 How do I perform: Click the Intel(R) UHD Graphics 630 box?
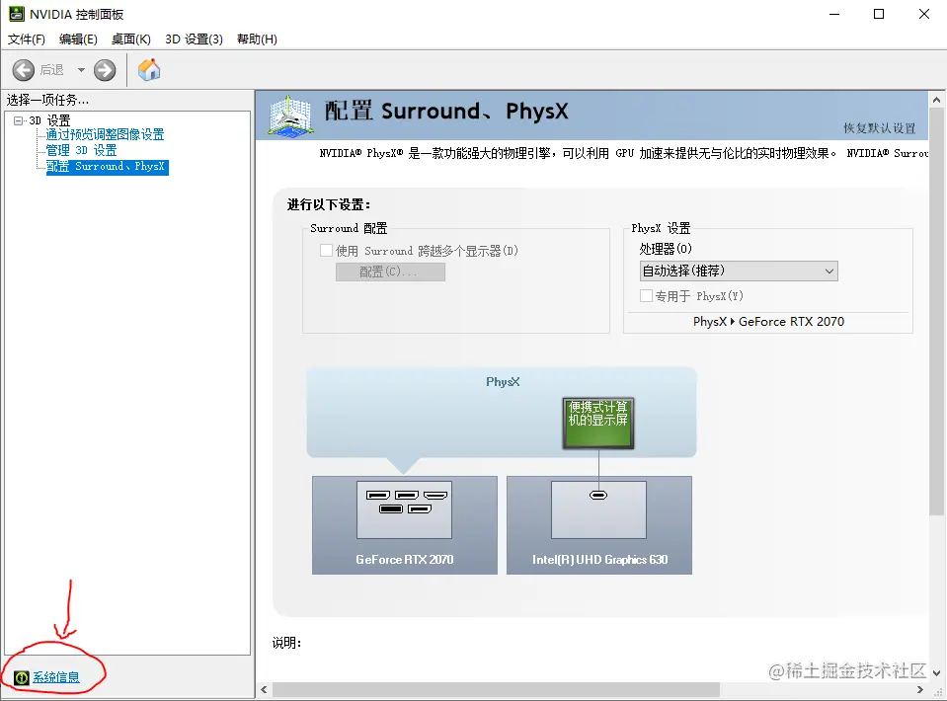[x=599, y=525]
